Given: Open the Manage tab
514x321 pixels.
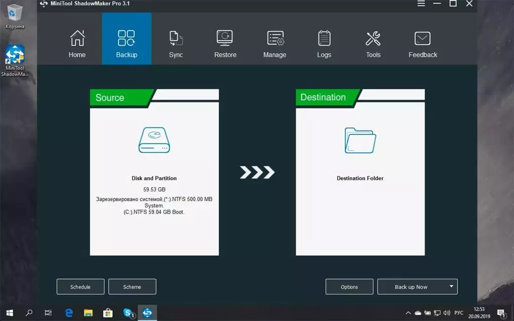Looking at the screenshot, I should (275, 43).
